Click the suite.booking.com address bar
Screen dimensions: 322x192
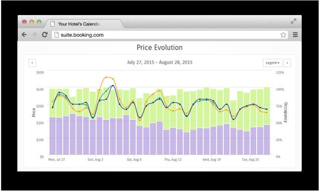click(170, 35)
